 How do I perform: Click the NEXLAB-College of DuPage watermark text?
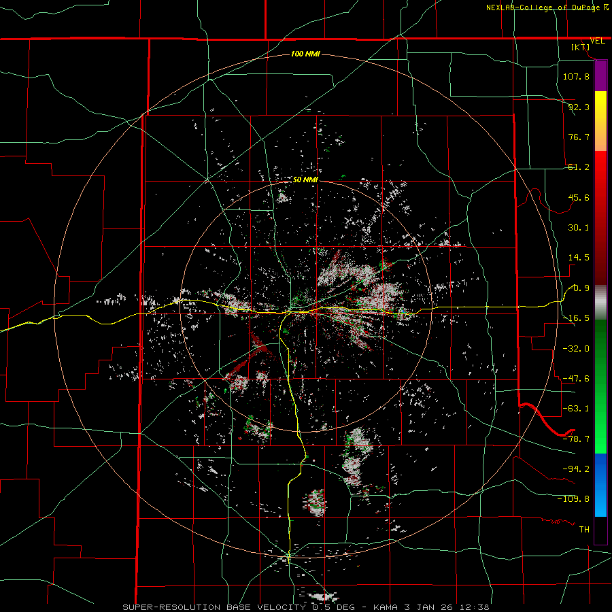coord(547,7)
